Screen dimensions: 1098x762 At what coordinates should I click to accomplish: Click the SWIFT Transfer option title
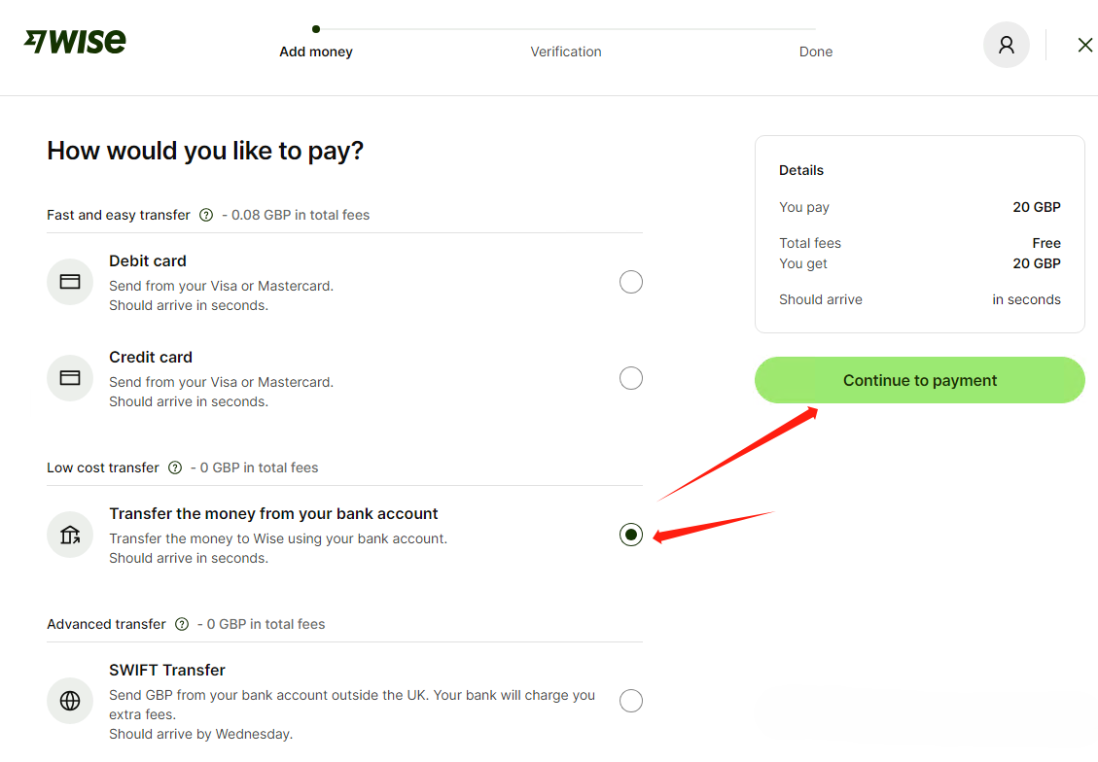pos(167,670)
